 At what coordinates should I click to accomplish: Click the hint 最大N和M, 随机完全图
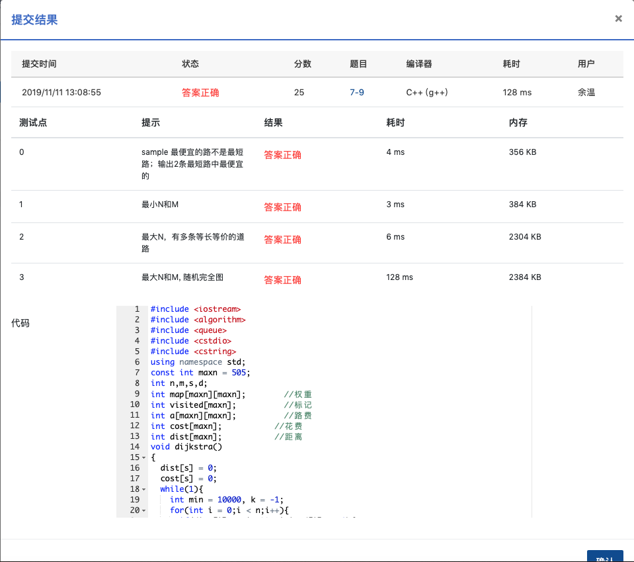pyautogui.click(x=182, y=277)
